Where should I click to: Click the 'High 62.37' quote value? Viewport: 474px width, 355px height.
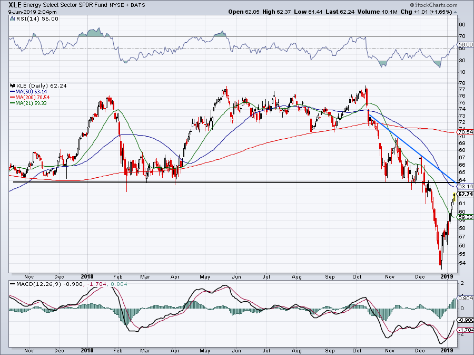(x=276, y=12)
